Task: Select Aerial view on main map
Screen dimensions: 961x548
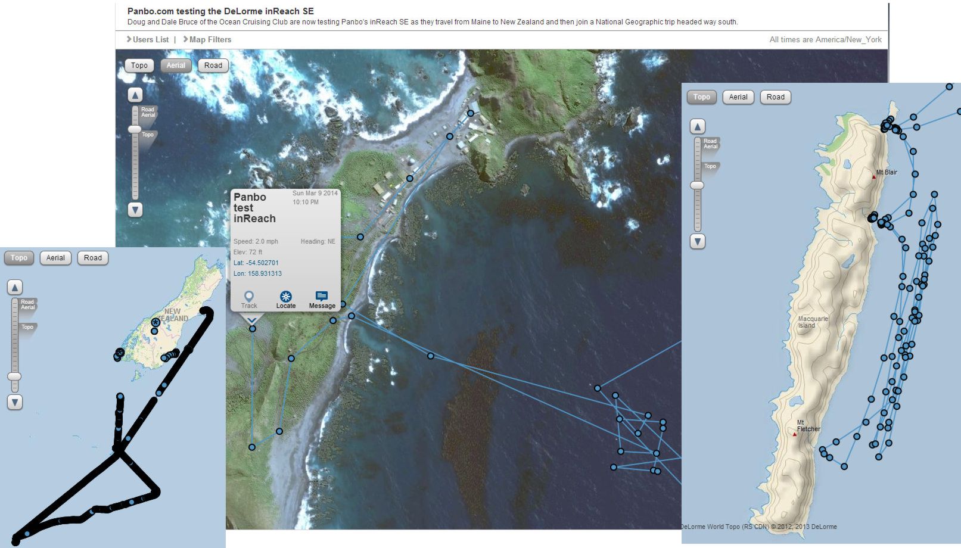Action: click(x=176, y=66)
